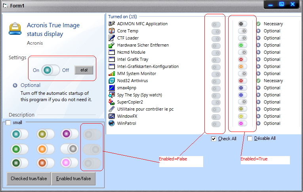Click the Core Temp program icon
This screenshot has width=303, height=192.
112,31
